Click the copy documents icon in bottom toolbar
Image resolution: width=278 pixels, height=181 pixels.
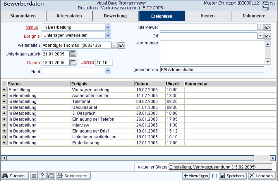pyautogui.click(x=51, y=176)
